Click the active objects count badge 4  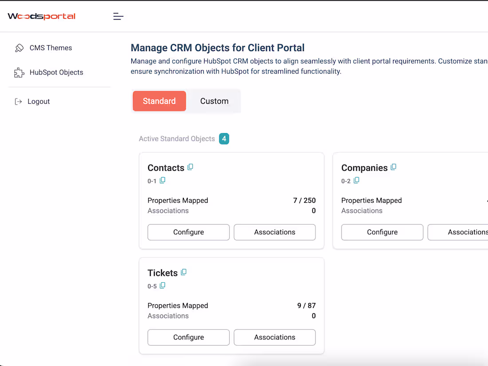(224, 139)
